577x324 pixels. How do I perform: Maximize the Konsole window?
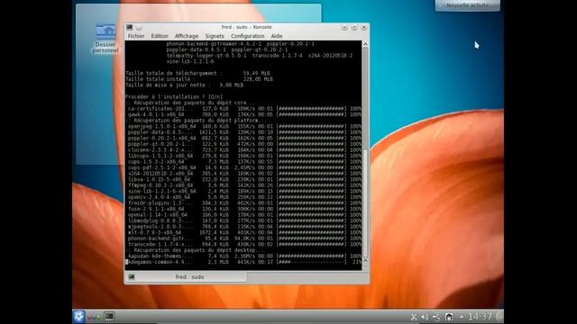coord(354,28)
